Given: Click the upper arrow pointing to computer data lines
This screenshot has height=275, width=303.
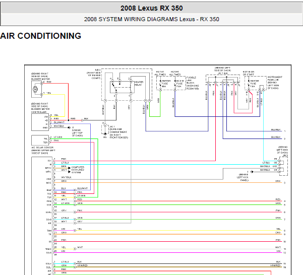Looking at the screenshot, I should point(69,168).
